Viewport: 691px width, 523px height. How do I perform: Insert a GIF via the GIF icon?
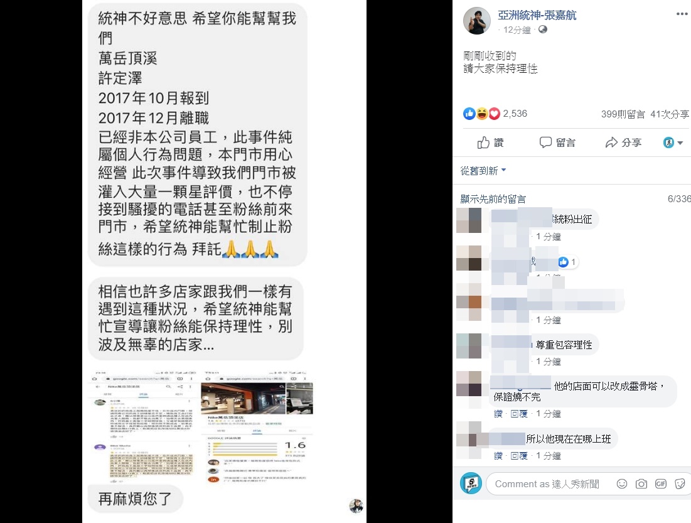(661, 483)
